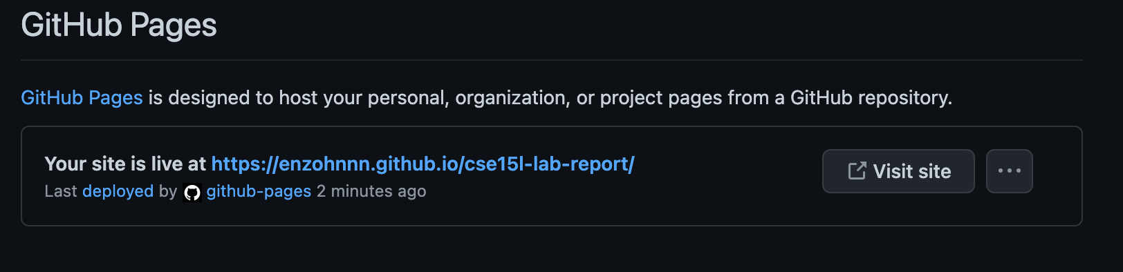Open the github-pages user profile link
Viewport: 1123px width, 272px height.
pyautogui.click(x=259, y=191)
